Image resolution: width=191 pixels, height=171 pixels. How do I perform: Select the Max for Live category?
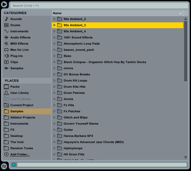(27, 50)
